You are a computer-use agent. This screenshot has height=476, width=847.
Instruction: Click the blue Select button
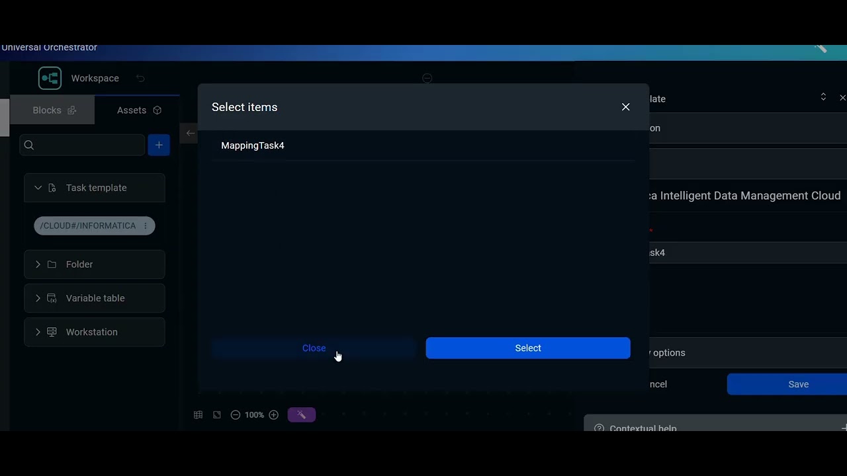tap(528, 348)
